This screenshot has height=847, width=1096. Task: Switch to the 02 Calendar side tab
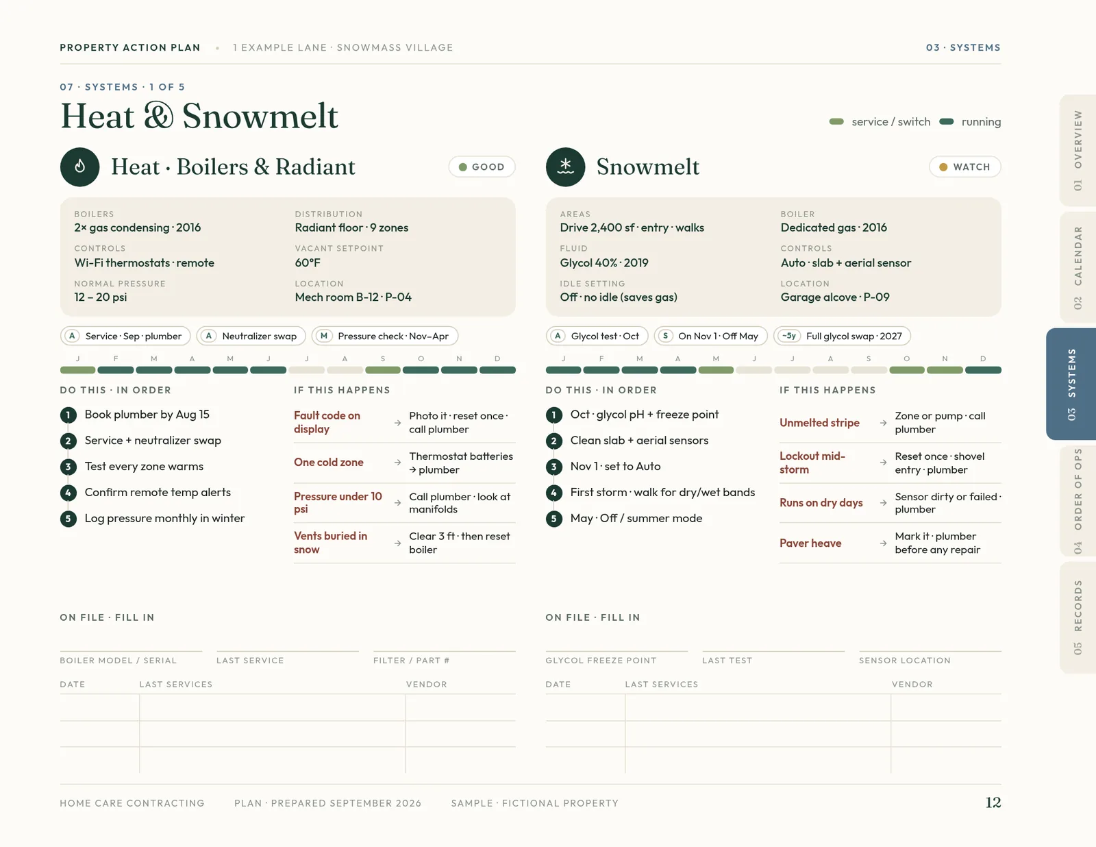(x=1078, y=267)
